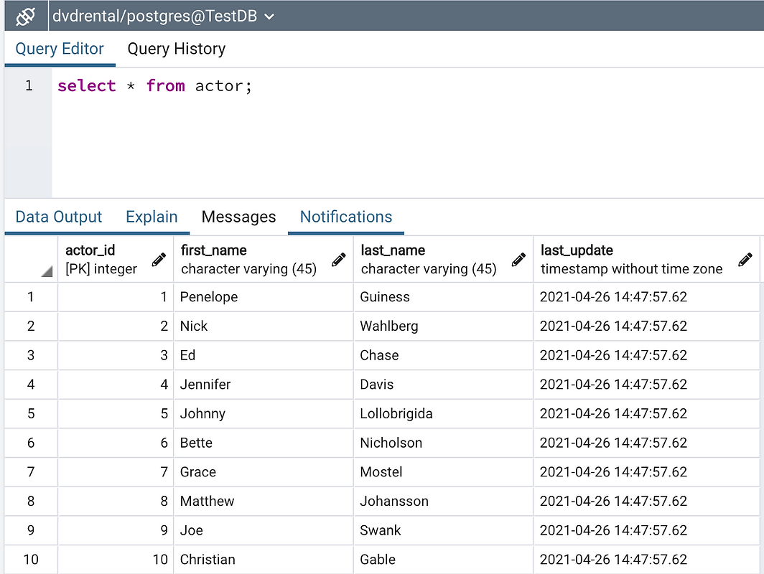Click the cell containing Matthew
Screen dimensions: 764x574
point(264,502)
